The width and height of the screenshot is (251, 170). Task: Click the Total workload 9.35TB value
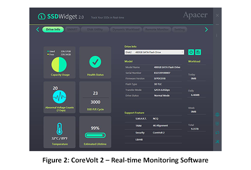[x=195, y=129]
